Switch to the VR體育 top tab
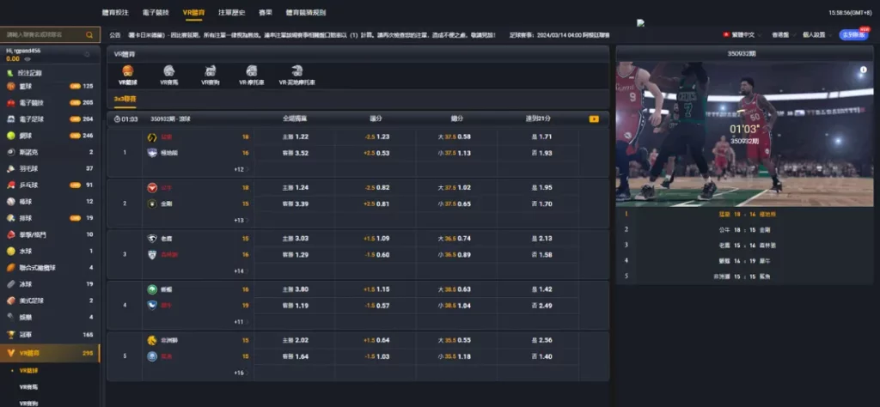 click(x=193, y=12)
